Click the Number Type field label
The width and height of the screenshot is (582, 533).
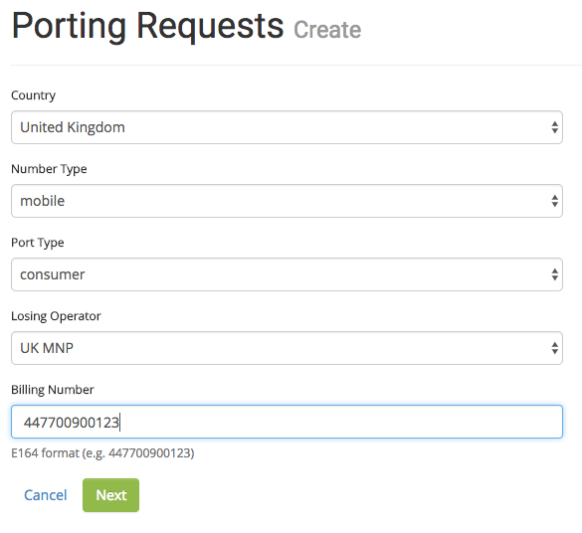pos(49,169)
